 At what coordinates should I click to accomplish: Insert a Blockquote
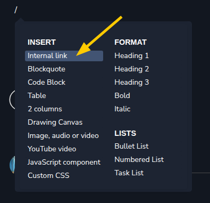(46, 69)
